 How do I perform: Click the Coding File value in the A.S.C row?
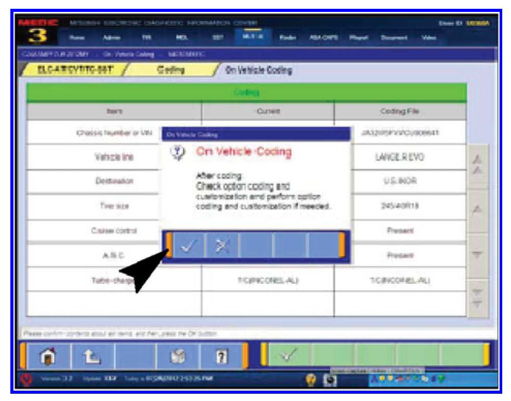point(400,255)
